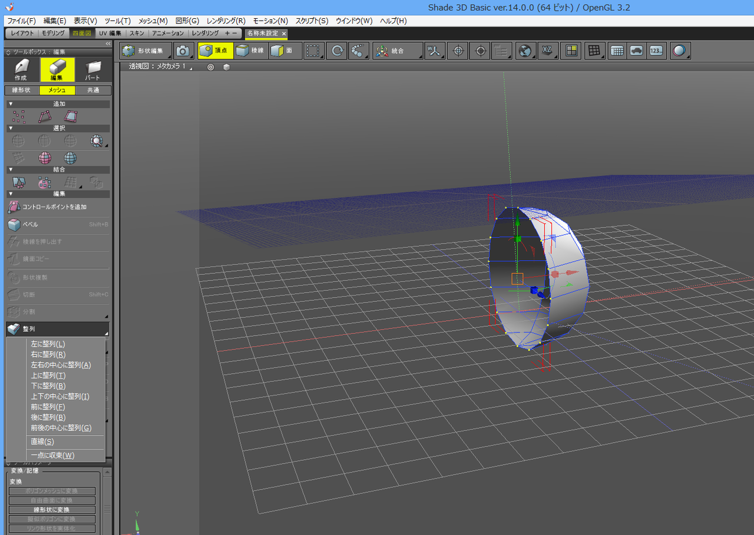Collapse the 追加 section header
754x535 pixels.
click(58, 104)
